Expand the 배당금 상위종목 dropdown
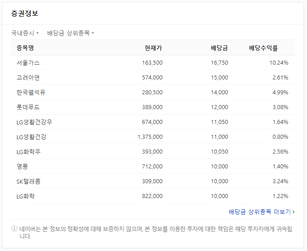This screenshot has width=307, height=251. [x=71, y=33]
